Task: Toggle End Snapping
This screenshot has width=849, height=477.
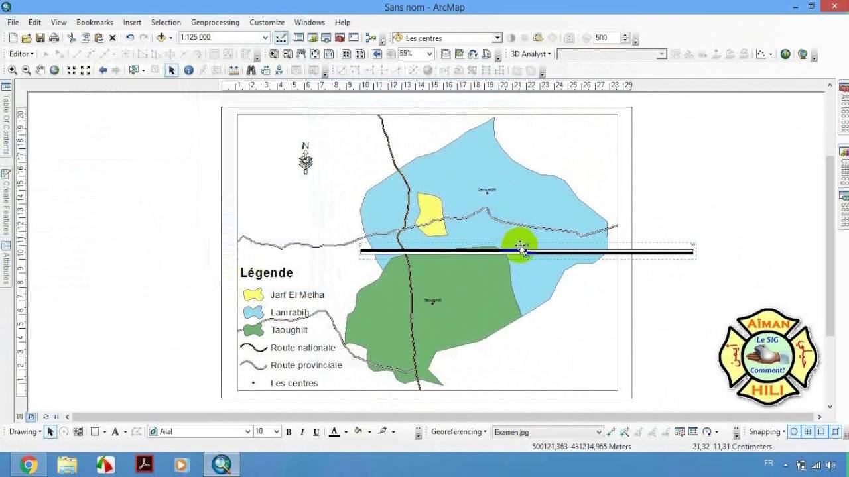Action: pos(808,432)
